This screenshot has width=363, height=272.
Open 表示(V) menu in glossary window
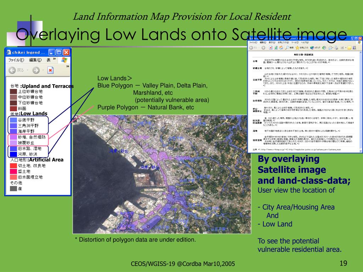(272, 42)
